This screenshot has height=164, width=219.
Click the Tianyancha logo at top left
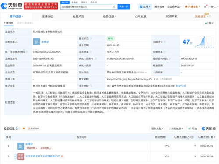click(11, 6)
